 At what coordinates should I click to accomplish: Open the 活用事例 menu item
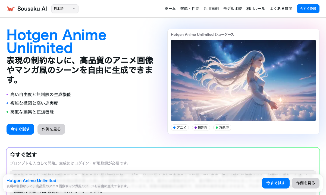[x=211, y=8]
